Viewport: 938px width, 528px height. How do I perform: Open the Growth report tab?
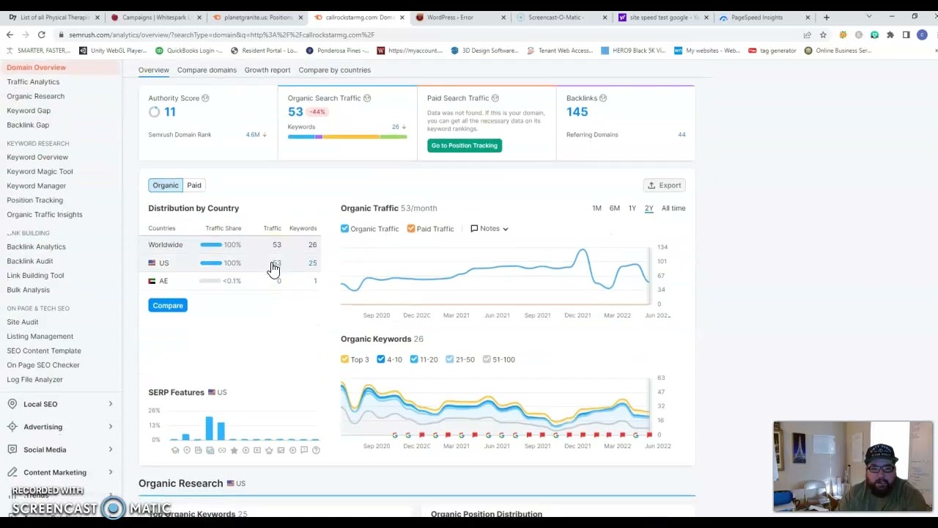(267, 70)
